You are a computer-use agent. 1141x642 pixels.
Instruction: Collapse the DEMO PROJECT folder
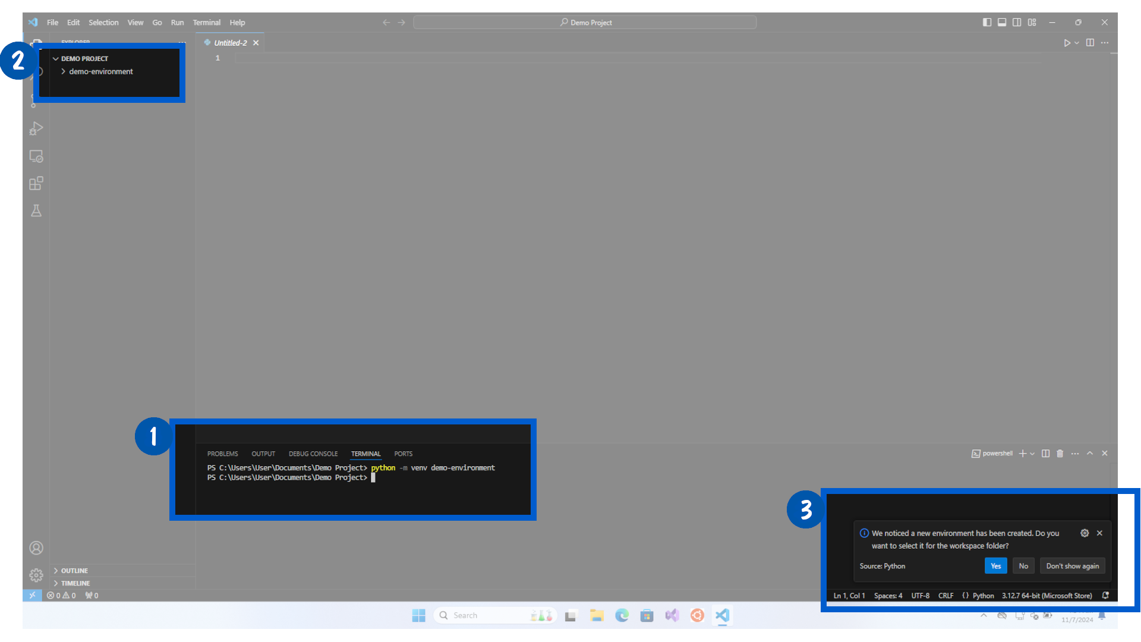tap(56, 58)
